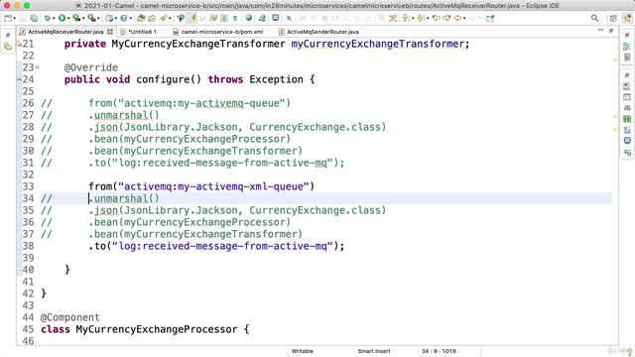635x357 pixels.
Task: Click the Open Console monitor icon
Action: point(276,18)
